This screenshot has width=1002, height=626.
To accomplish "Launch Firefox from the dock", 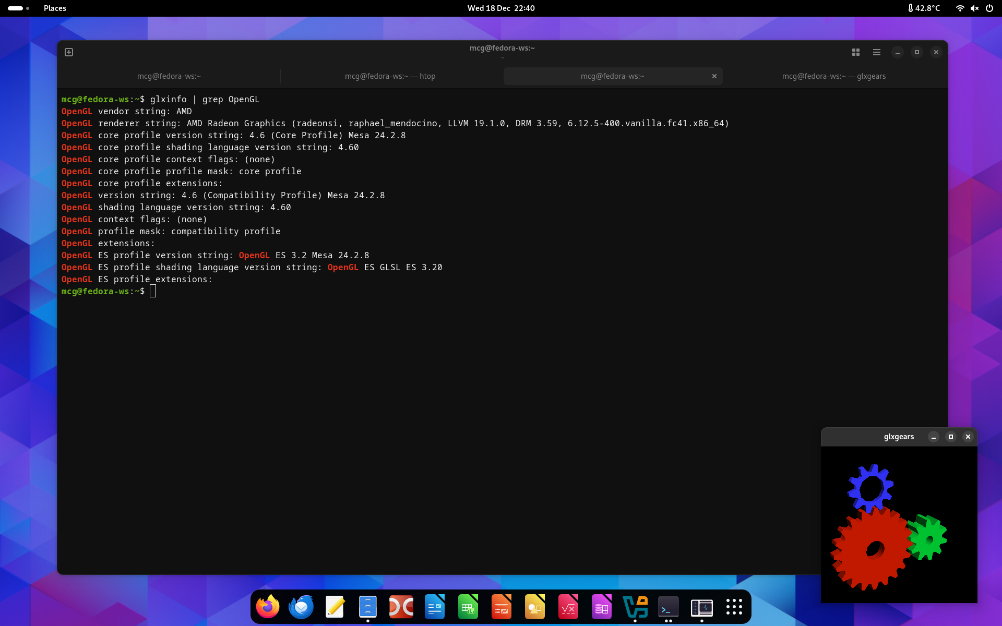I will pyautogui.click(x=268, y=607).
